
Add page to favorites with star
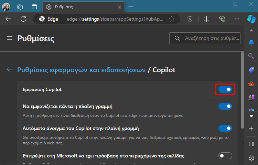172,19
